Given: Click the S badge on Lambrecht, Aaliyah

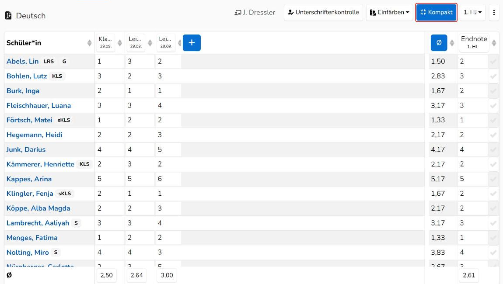Looking at the screenshot, I should click(x=76, y=223).
